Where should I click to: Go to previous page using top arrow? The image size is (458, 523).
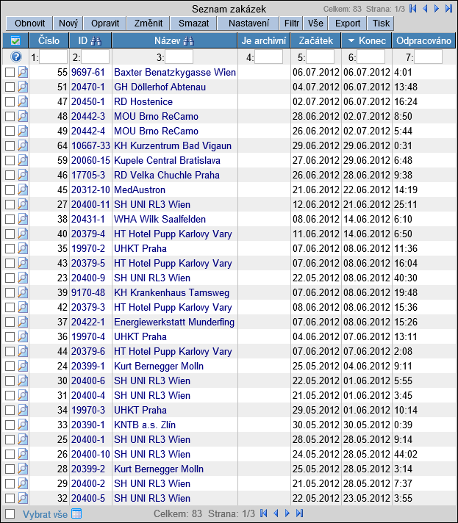[425, 9]
